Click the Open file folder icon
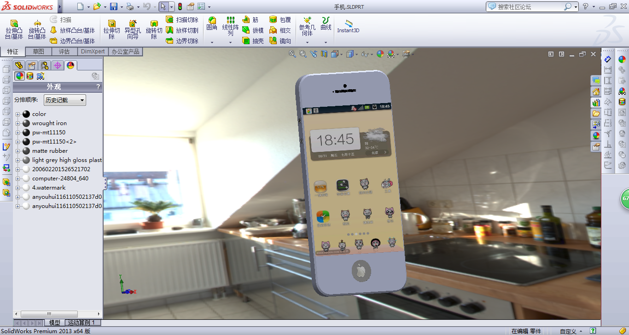This screenshot has height=335, width=629. coord(97,6)
